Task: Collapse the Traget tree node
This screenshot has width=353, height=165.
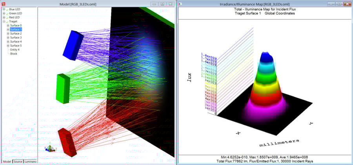Action: 4,21
